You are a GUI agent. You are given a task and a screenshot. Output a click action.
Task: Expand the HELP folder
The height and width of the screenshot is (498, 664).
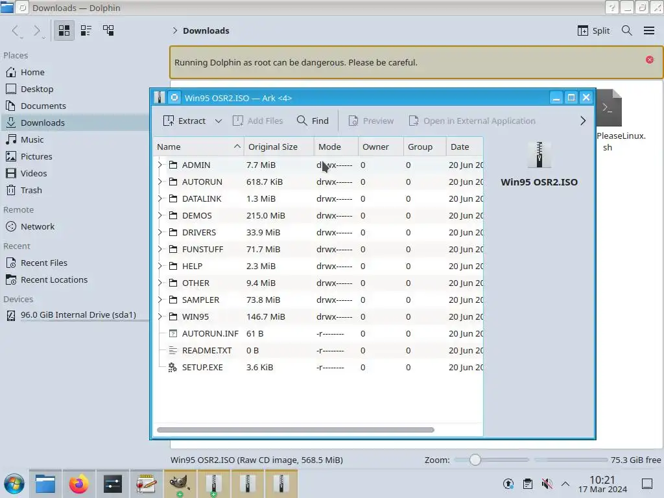pos(160,266)
